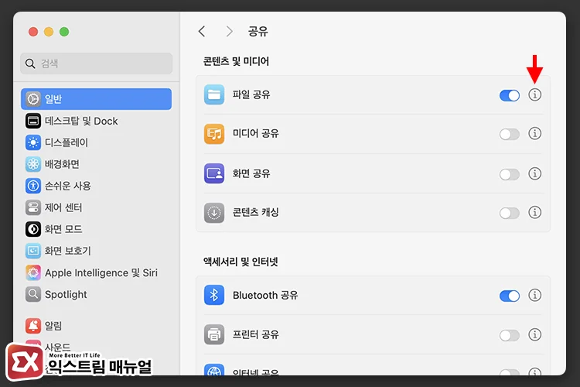Viewport: 580px width, 387px height.
Task: Click the 손쉬운 사용 accessibility icon
Action: (x=33, y=186)
